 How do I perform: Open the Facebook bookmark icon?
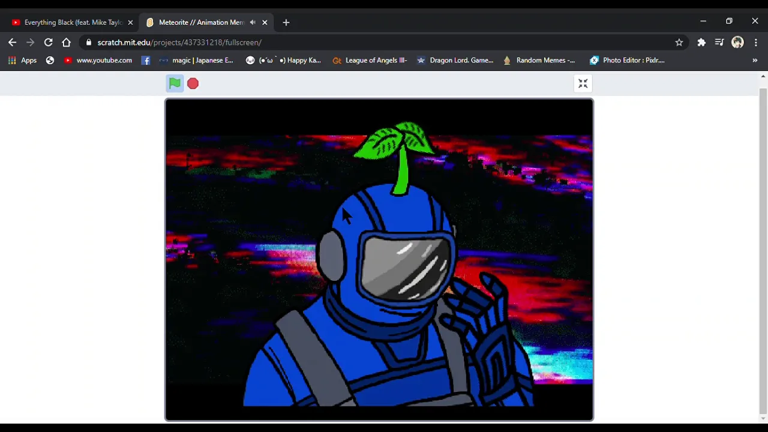(x=145, y=60)
